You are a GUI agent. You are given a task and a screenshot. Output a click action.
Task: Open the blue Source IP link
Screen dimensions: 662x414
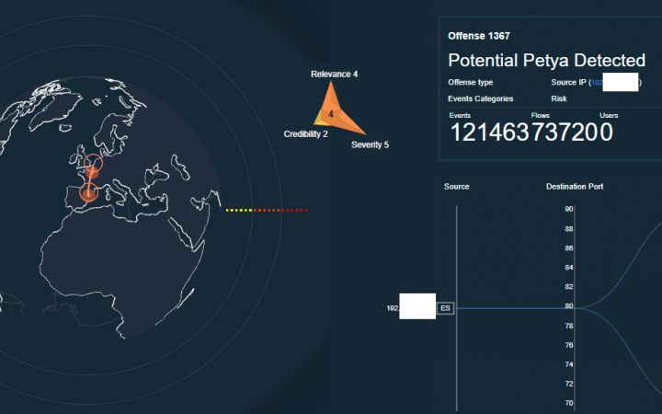click(597, 83)
